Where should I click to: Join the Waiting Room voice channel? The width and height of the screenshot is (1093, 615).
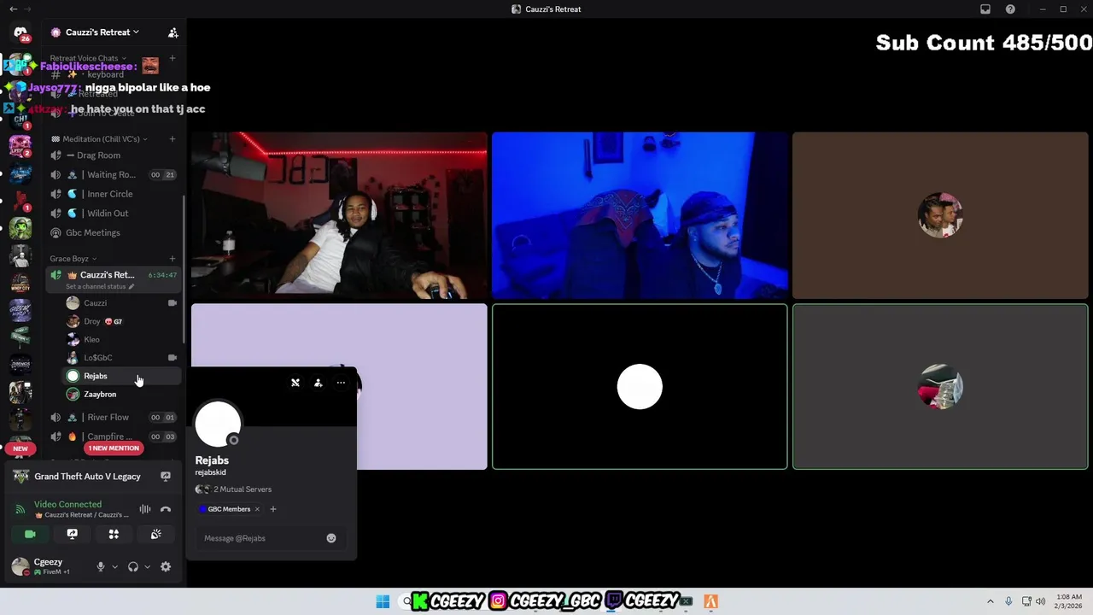coord(113,174)
